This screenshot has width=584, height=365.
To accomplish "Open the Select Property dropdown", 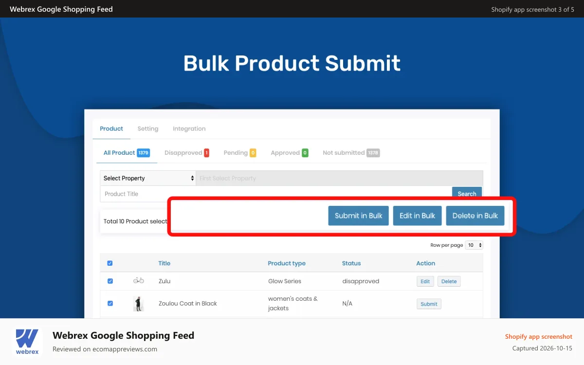I will [x=148, y=178].
